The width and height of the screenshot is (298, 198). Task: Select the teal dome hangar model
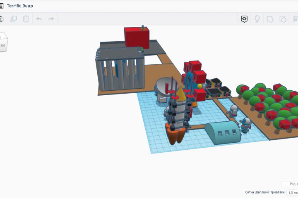223,133
